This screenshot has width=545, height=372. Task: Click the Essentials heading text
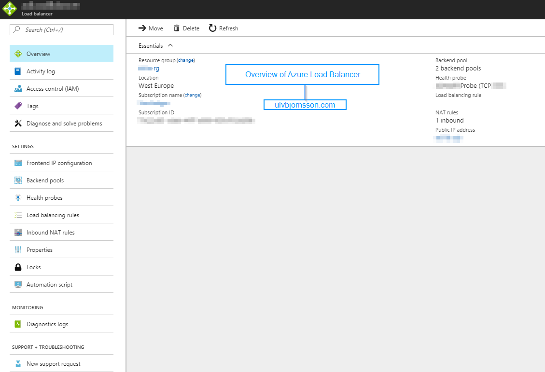(151, 46)
